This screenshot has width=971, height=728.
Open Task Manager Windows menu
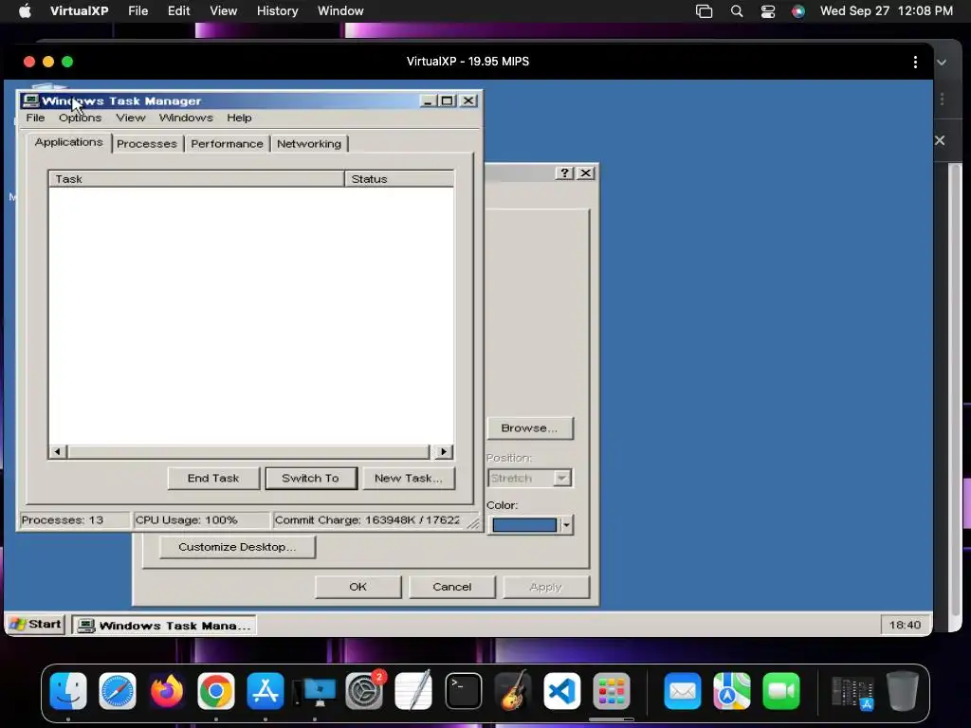[186, 118]
